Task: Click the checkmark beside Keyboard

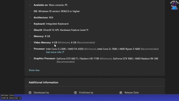Action: [30, 24]
